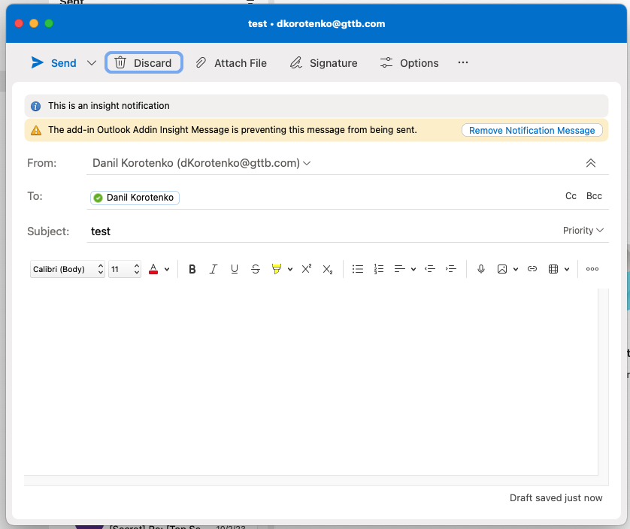Open the Priority dropdown
The width and height of the screenshot is (630, 529).
[x=583, y=231]
